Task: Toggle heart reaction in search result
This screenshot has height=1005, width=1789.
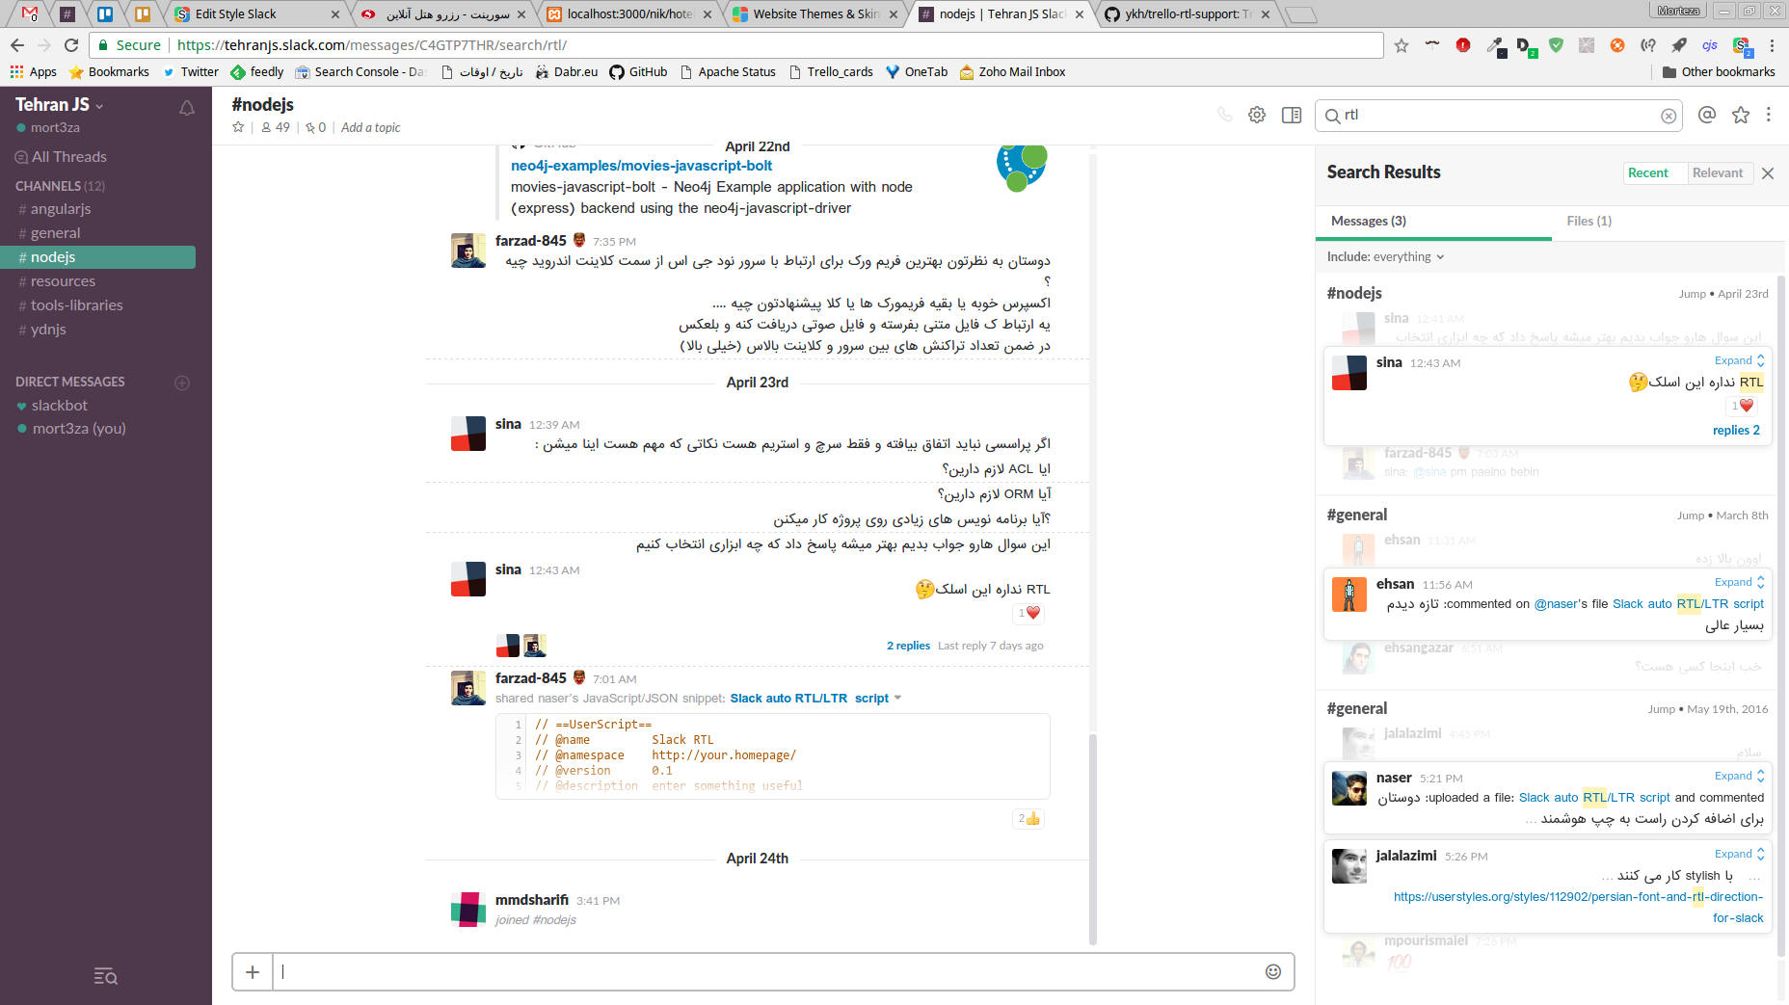Action: pos(1742,406)
